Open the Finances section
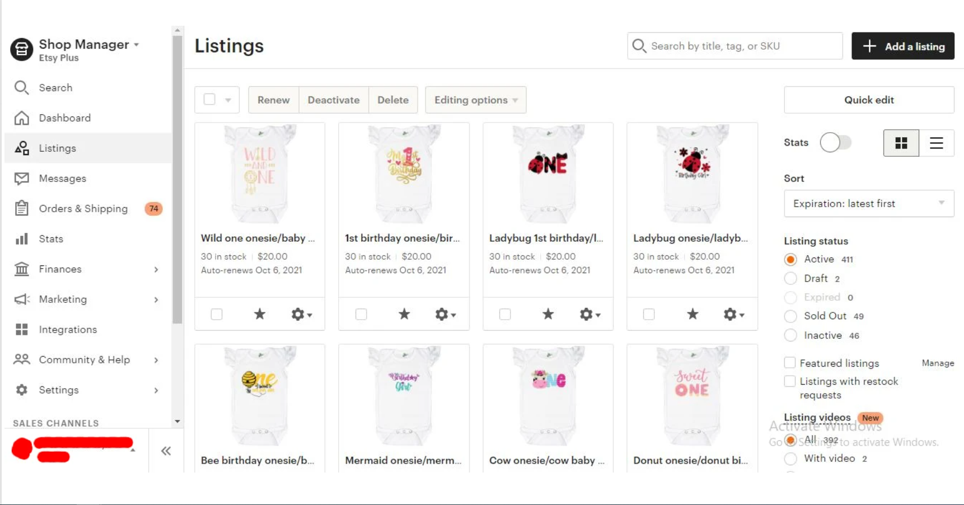This screenshot has height=505, width=964. (x=60, y=269)
